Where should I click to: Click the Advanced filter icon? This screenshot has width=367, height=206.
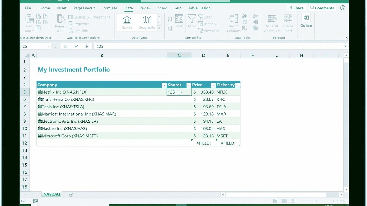(x=201, y=31)
